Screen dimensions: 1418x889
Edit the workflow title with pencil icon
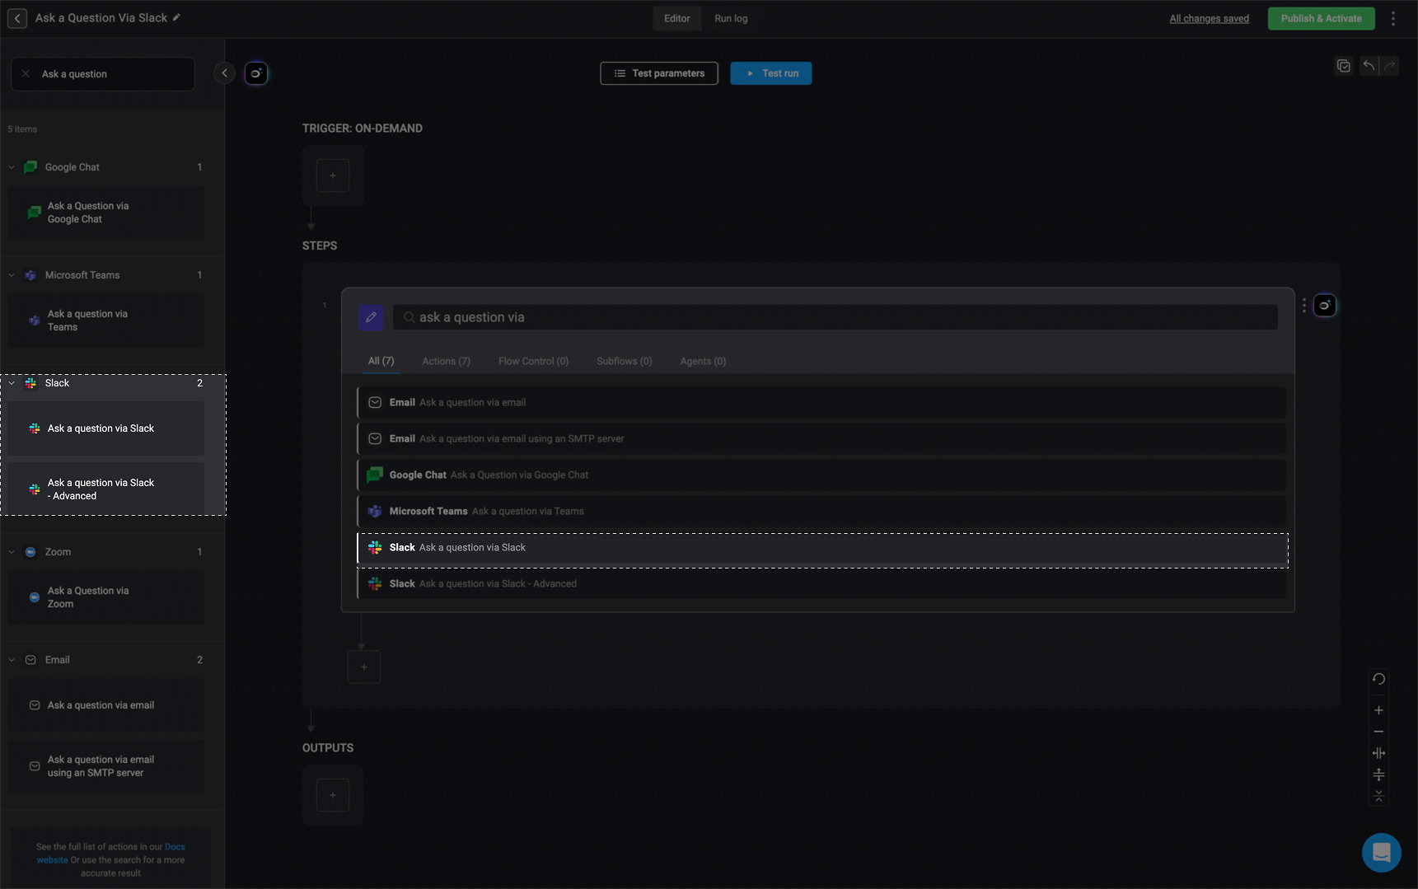click(x=176, y=17)
